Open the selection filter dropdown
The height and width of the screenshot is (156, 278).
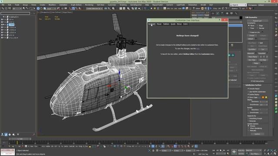tap(17, 9)
